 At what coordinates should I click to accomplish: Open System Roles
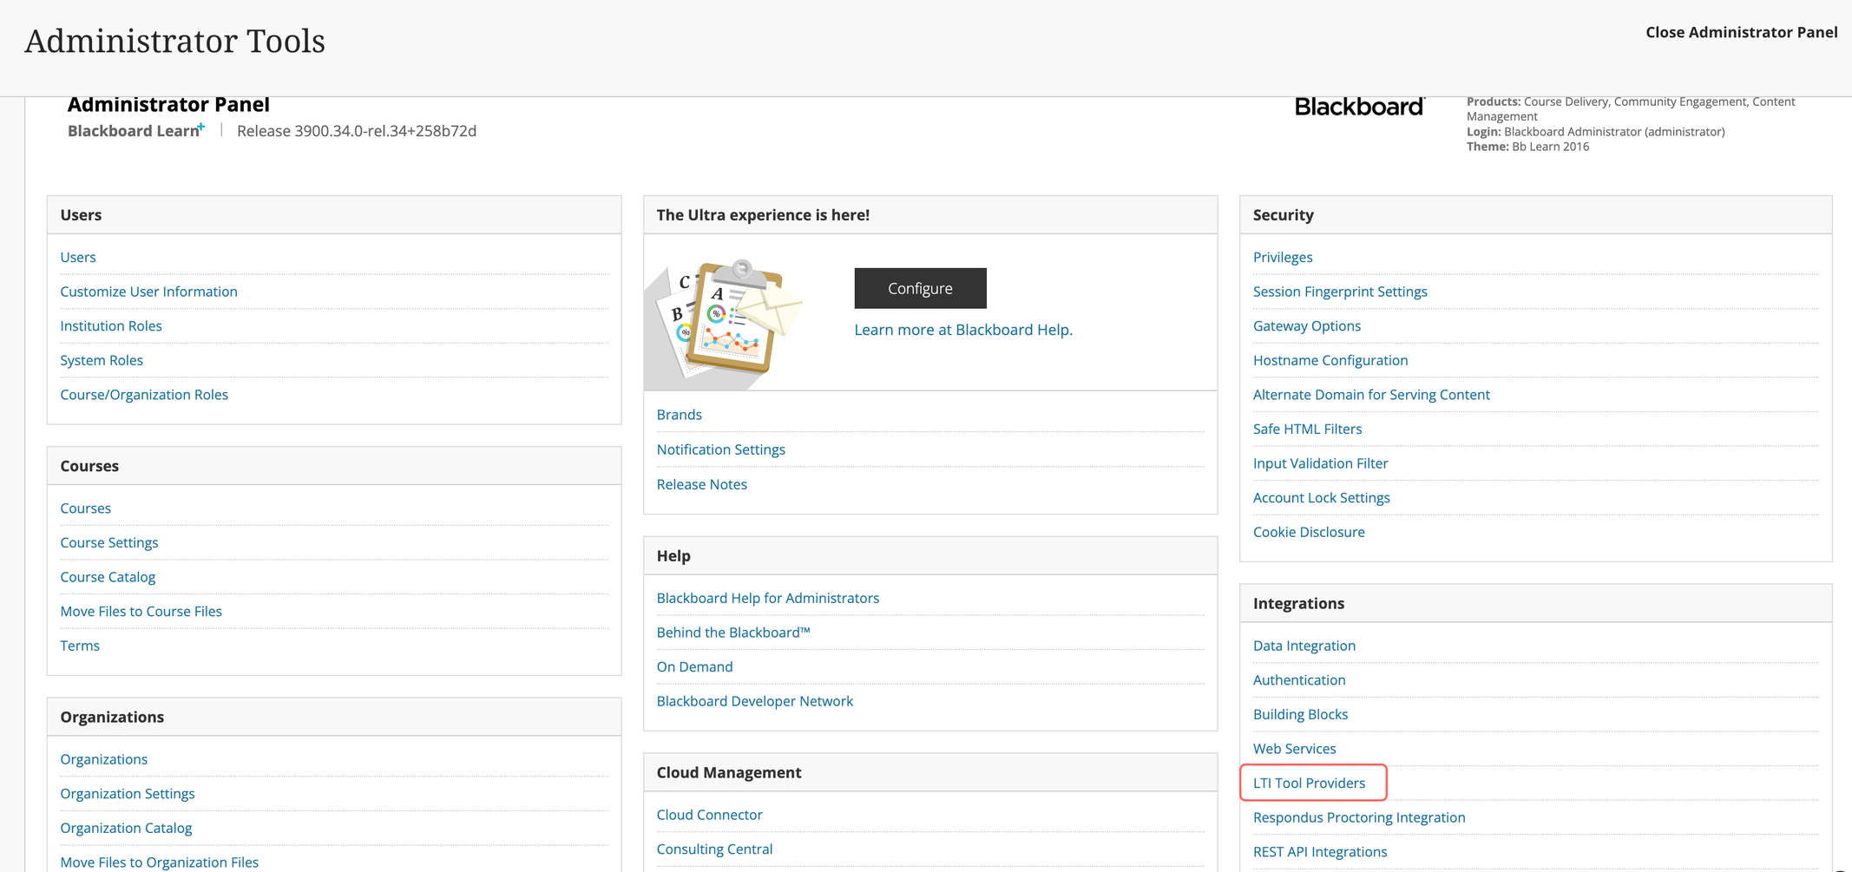(x=102, y=360)
